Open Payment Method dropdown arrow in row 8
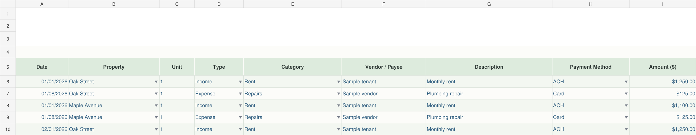Screen dimensions: 696x135 [x=626, y=106]
